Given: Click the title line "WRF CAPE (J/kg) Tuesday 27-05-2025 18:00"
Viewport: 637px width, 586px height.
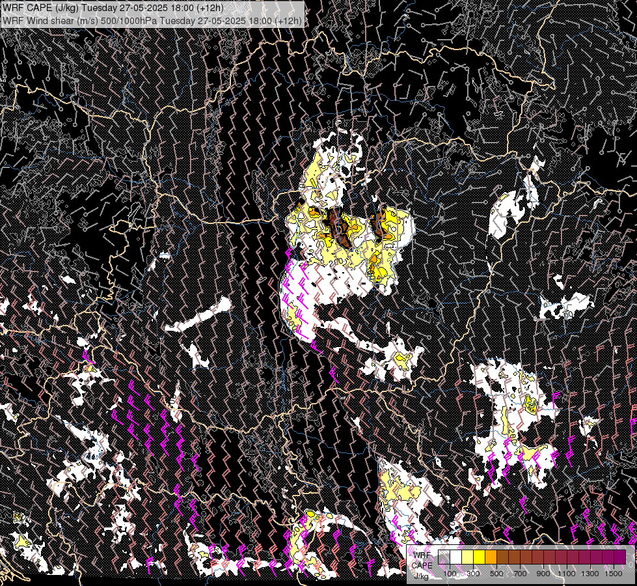Looking at the screenshot, I should click(x=114, y=8).
